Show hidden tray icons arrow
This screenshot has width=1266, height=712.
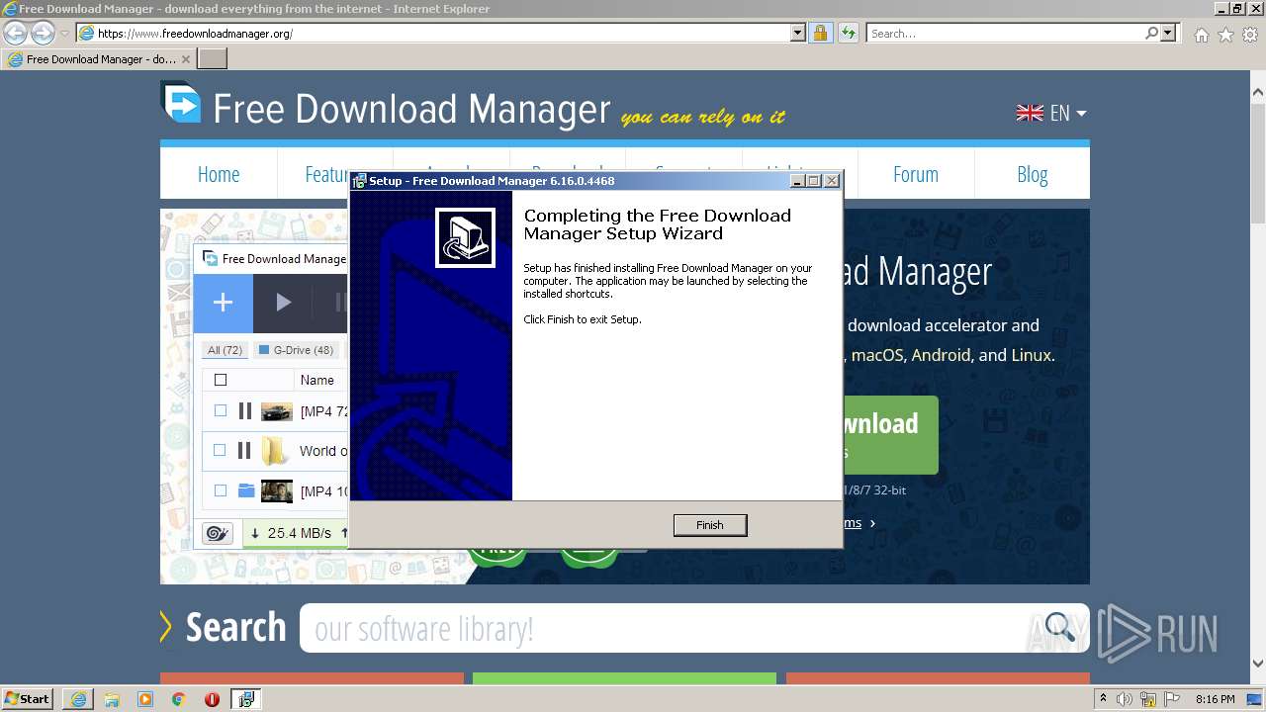[1104, 699]
